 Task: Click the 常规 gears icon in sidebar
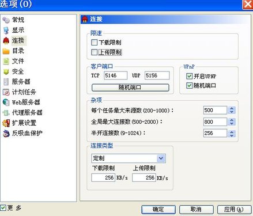(6, 20)
